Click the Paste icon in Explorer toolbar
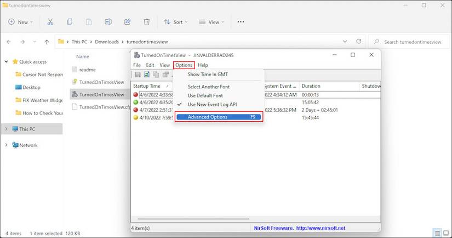Image resolution: width=452 pixels, height=238 pixels. point(89,22)
